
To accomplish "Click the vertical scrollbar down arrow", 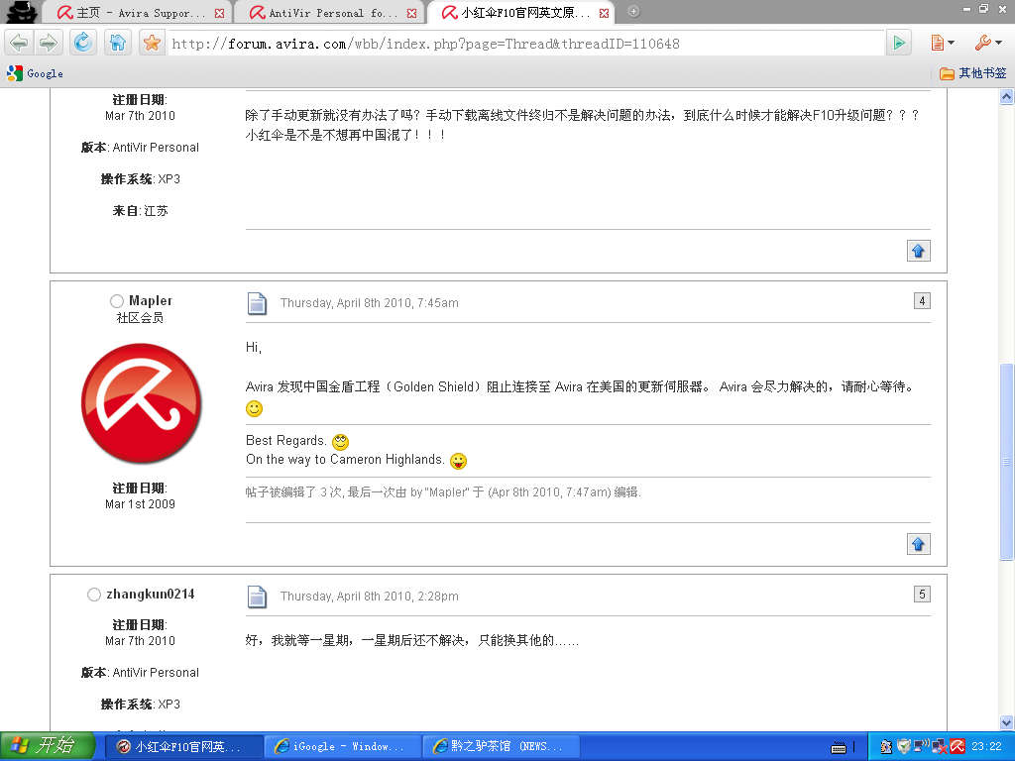I will 1006,722.
